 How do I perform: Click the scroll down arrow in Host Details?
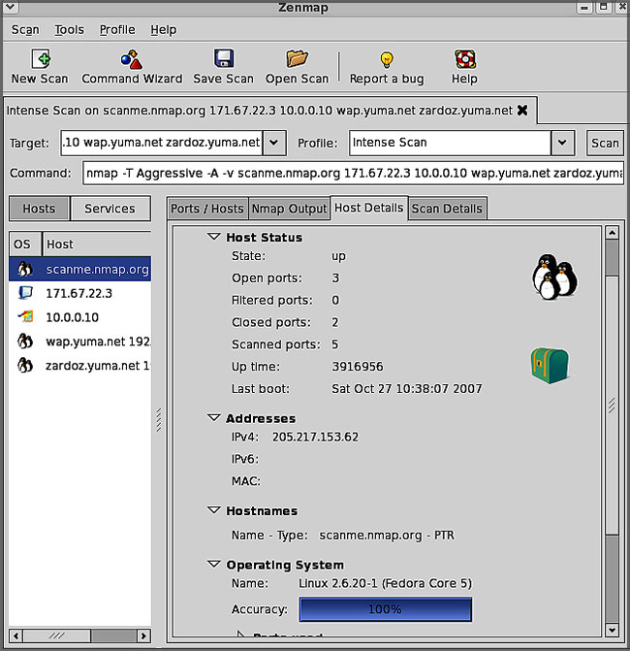point(612,630)
